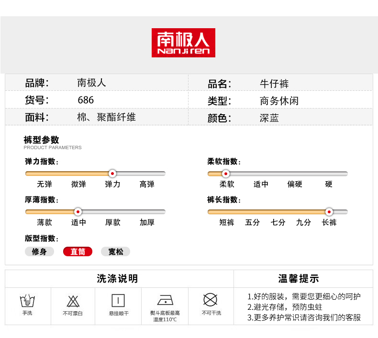Click tip 3 about consulting 客服
The image size is (378, 338).
tap(304, 317)
